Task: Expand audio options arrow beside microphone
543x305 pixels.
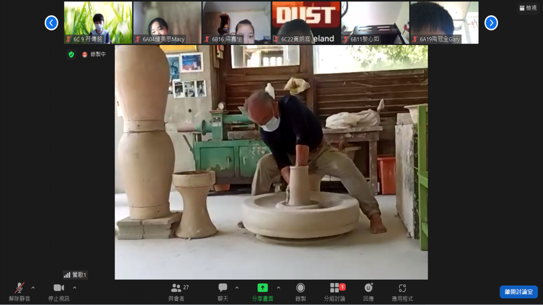Action: (x=33, y=288)
